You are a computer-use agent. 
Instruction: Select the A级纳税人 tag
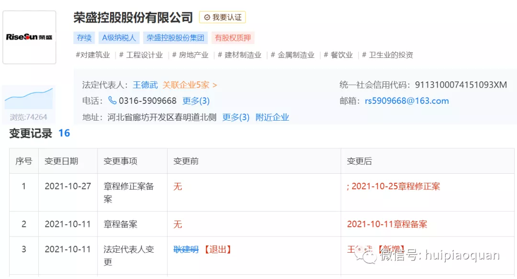119,38
